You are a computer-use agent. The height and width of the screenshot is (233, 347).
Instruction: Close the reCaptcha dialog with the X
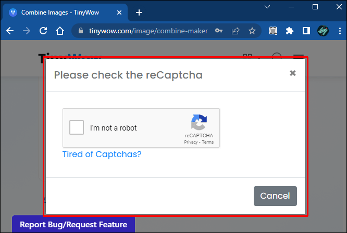point(293,73)
